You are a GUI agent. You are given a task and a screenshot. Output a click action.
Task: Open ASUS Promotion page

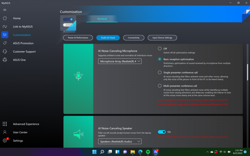coord(23,43)
